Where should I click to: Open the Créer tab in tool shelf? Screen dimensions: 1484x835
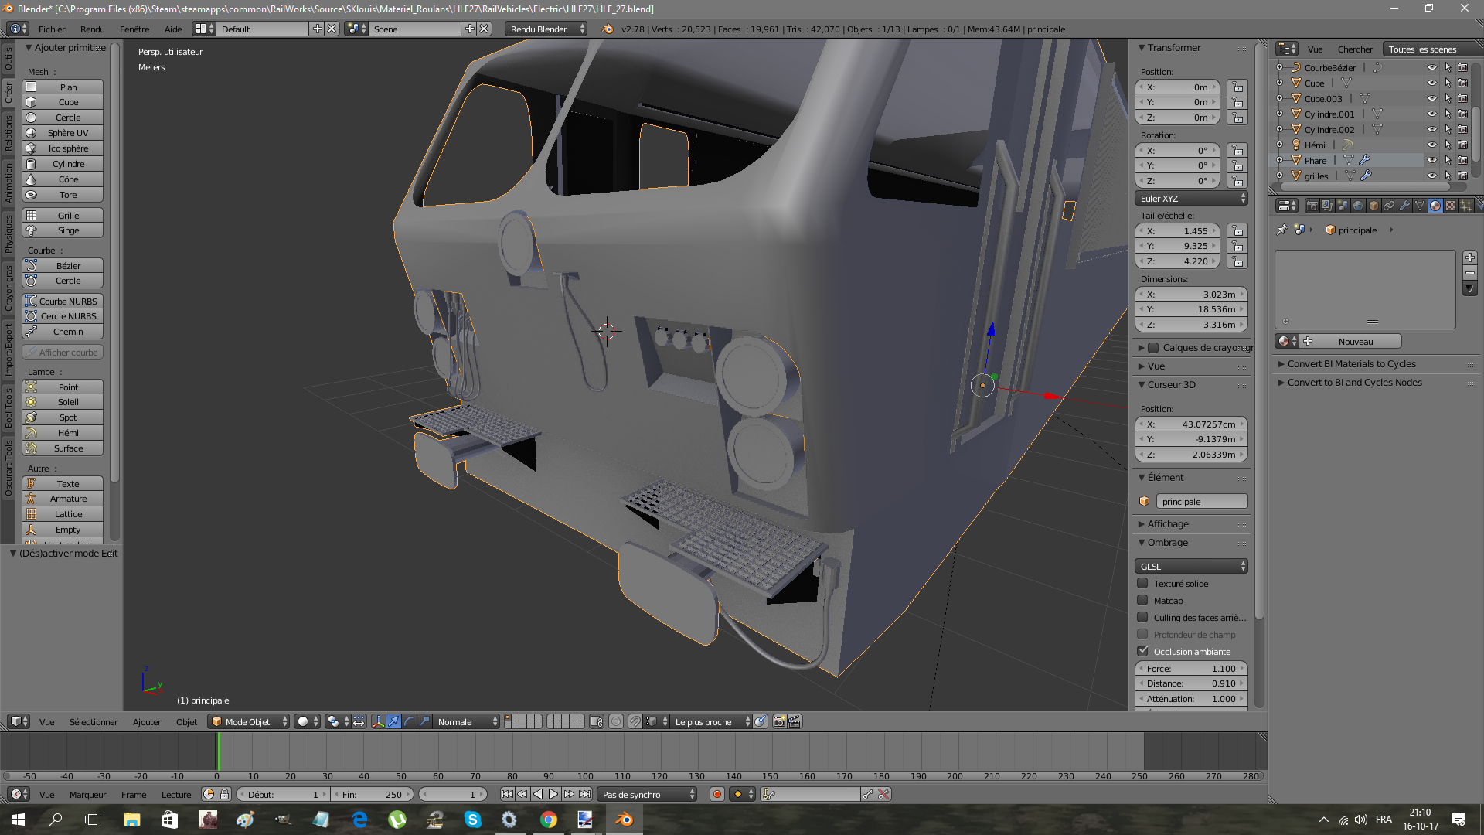pos(9,94)
